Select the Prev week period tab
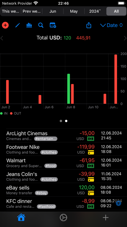127x227 pixels. [x=32, y=11]
